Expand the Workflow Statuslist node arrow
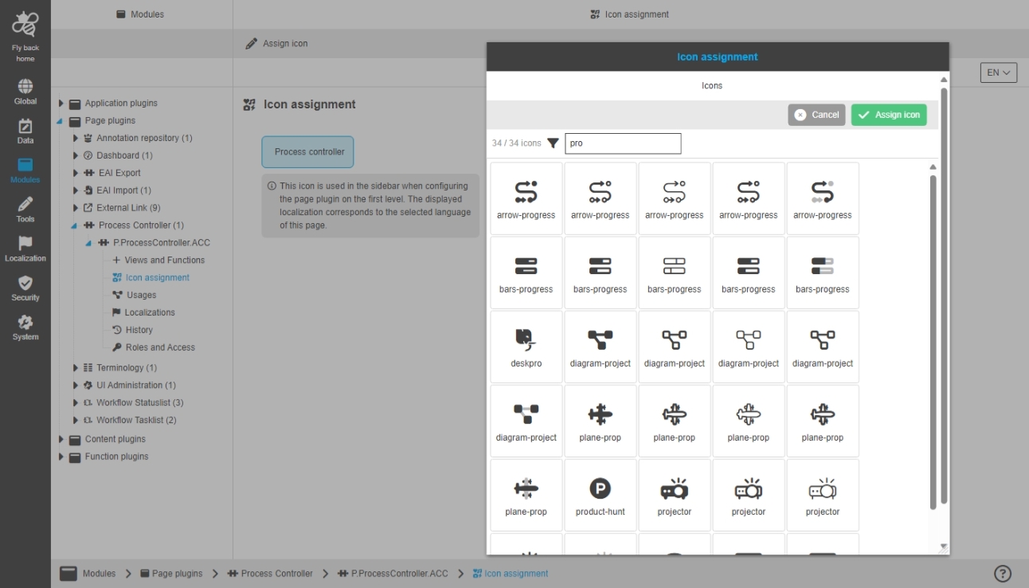The height and width of the screenshot is (588, 1029). [76, 403]
